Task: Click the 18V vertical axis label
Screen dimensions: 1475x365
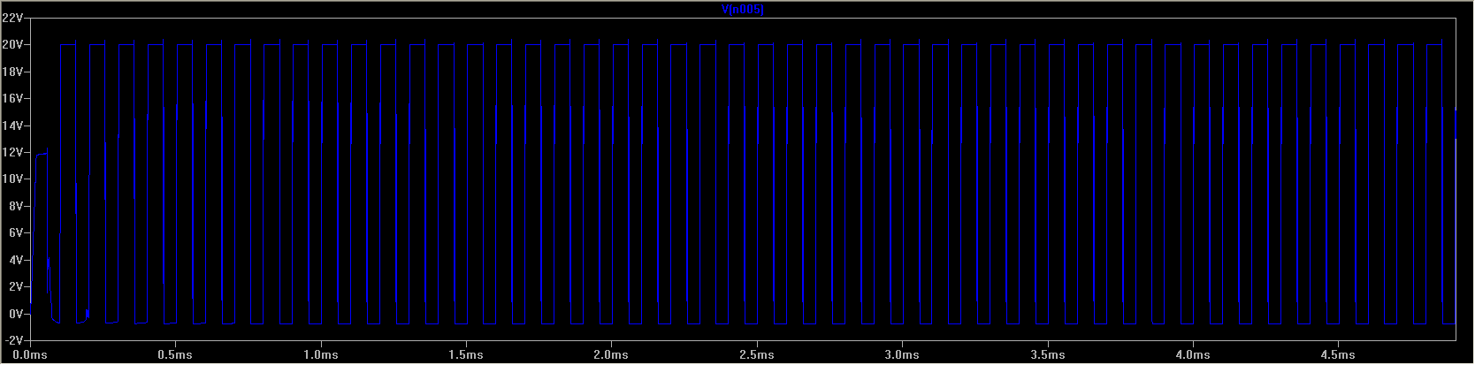Action: (12, 71)
